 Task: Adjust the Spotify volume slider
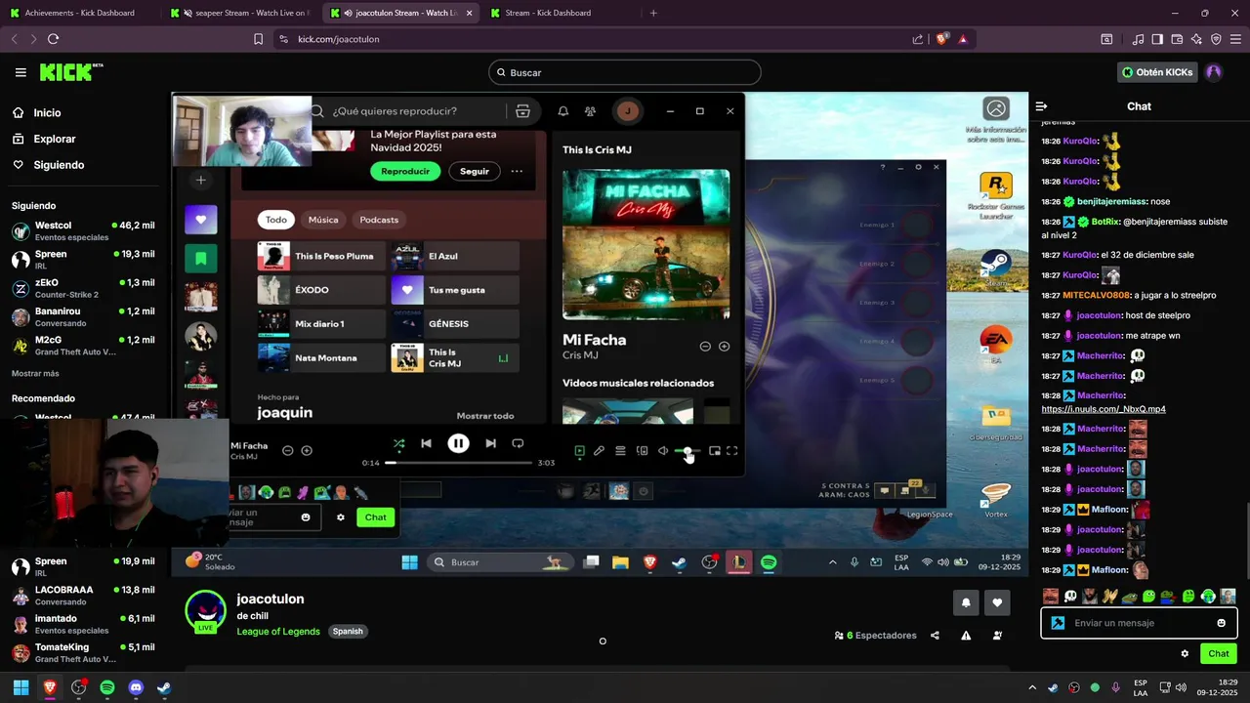point(687,451)
